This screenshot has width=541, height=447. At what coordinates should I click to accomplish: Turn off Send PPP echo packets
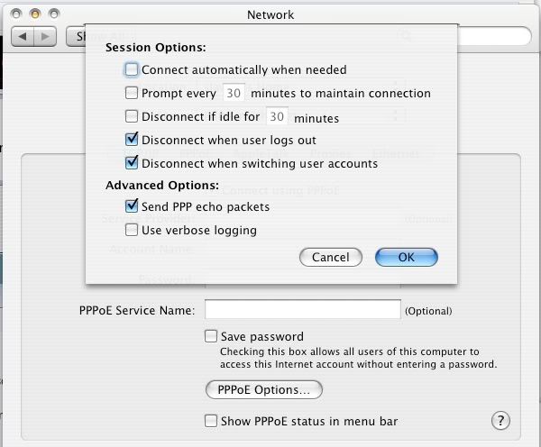[133, 206]
